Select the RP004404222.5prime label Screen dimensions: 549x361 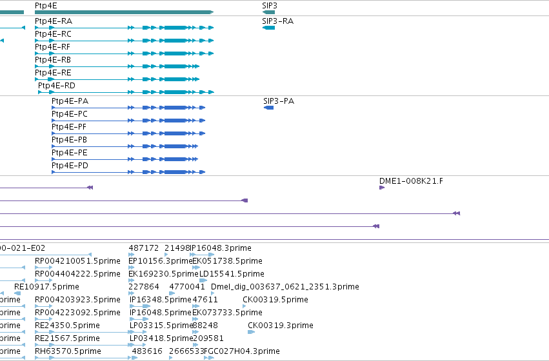coord(77,274)
